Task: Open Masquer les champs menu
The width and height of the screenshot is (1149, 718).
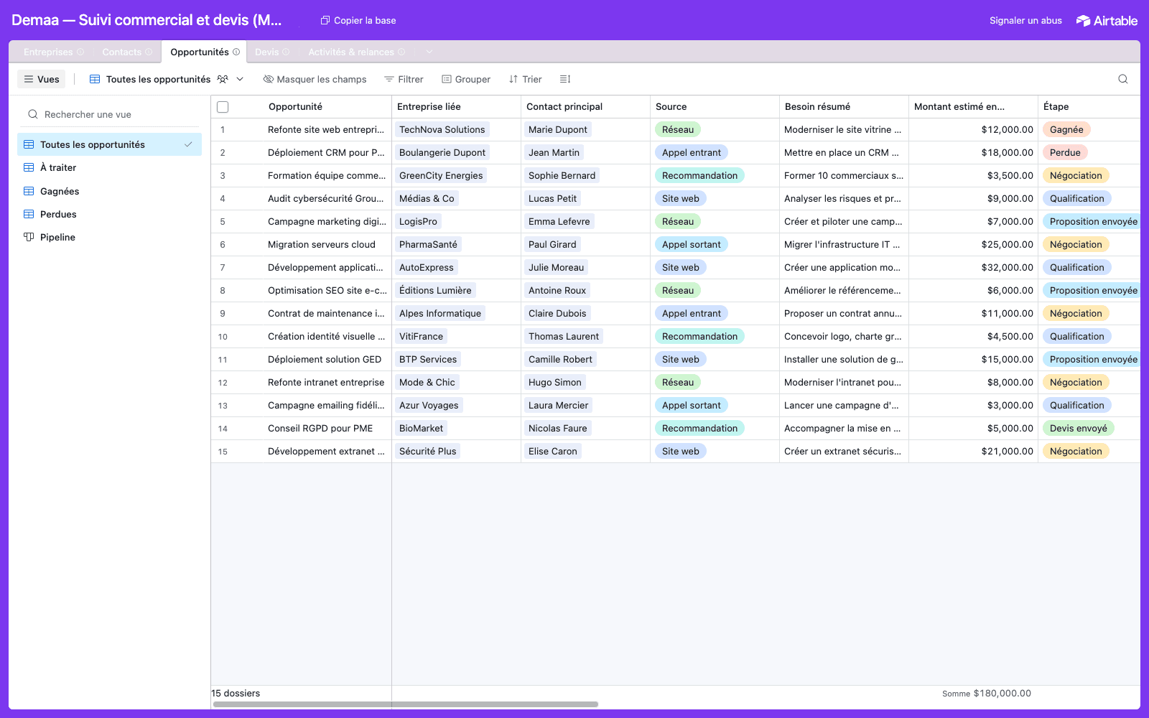Action: (315, 79)
